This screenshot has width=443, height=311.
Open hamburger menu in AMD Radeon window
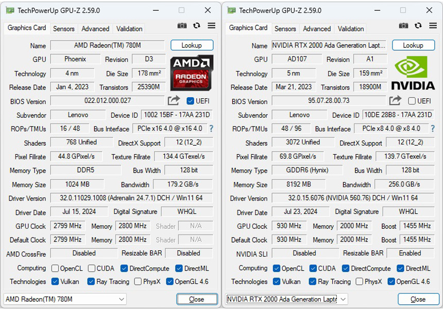(211, 26)
